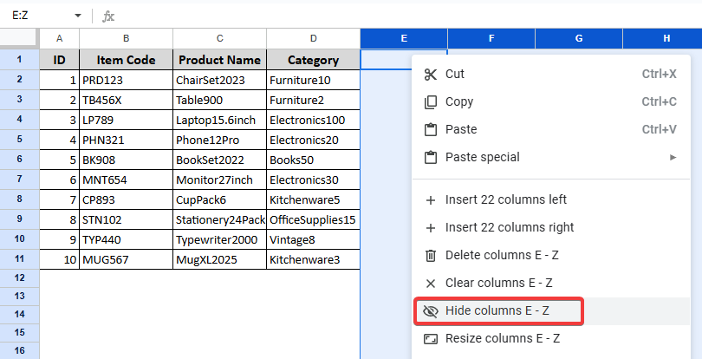702x359 pixels.
Task: Select column B header
Action: (x=127, y=38)
